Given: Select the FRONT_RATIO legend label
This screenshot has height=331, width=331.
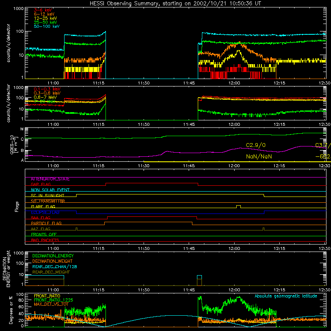Looking at the screenshot, I should tap(47, 296).
